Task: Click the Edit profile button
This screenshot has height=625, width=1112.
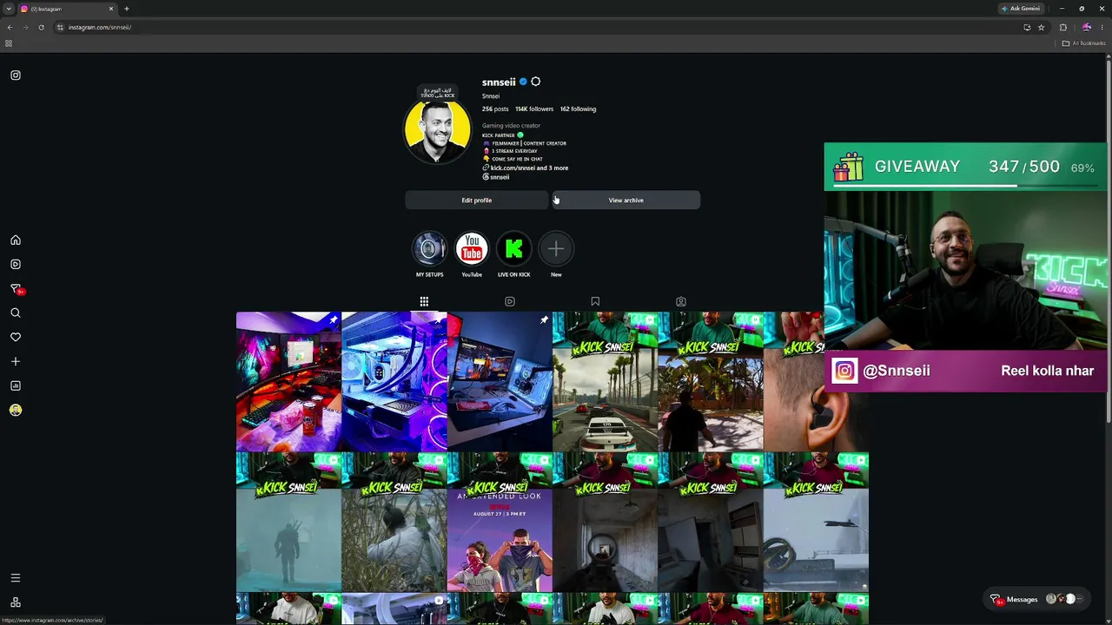Action: pos(477,201)
